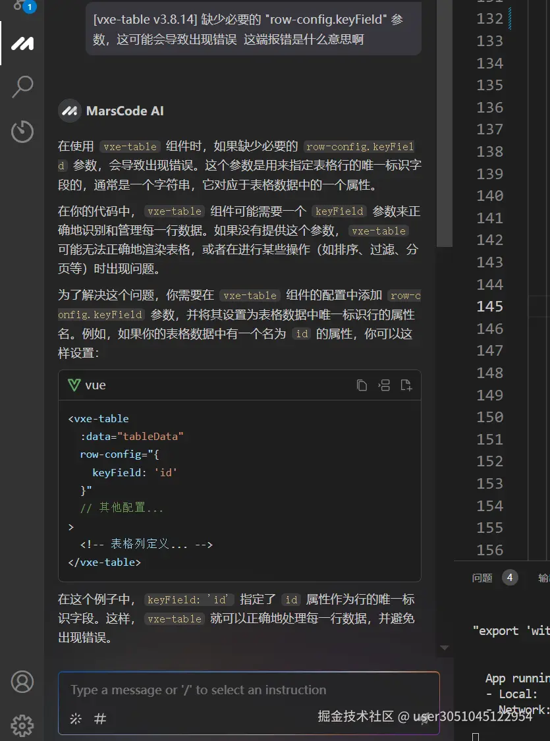The height and width of the screenshot is (741, 550).
Task: Click the '// 其他配置...' comment line
Action: tap(121, 508)
